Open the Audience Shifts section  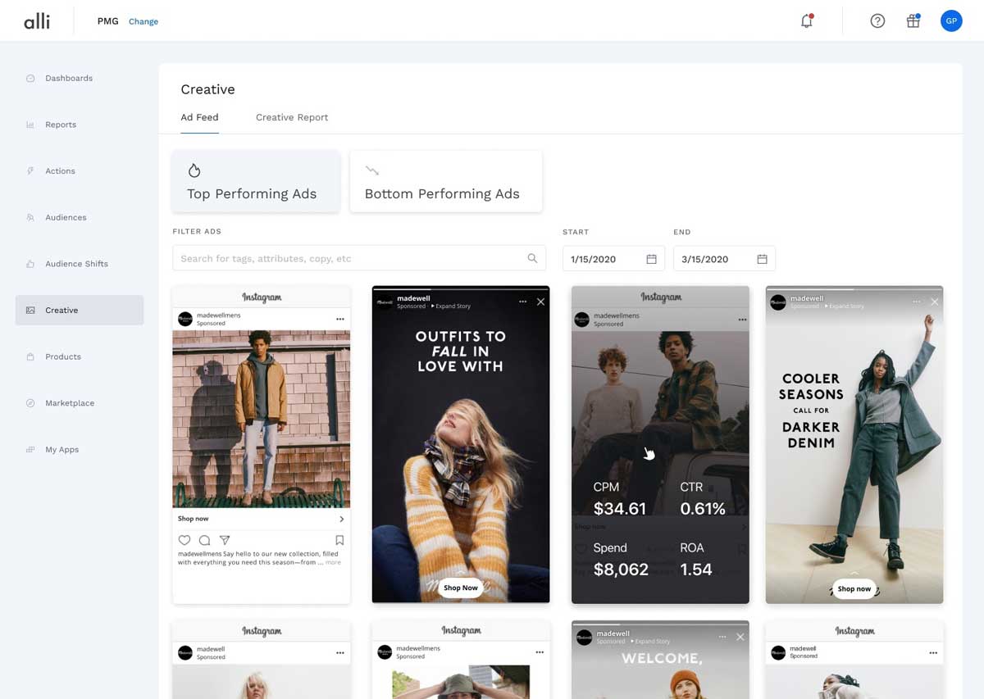tap(32, 263)
